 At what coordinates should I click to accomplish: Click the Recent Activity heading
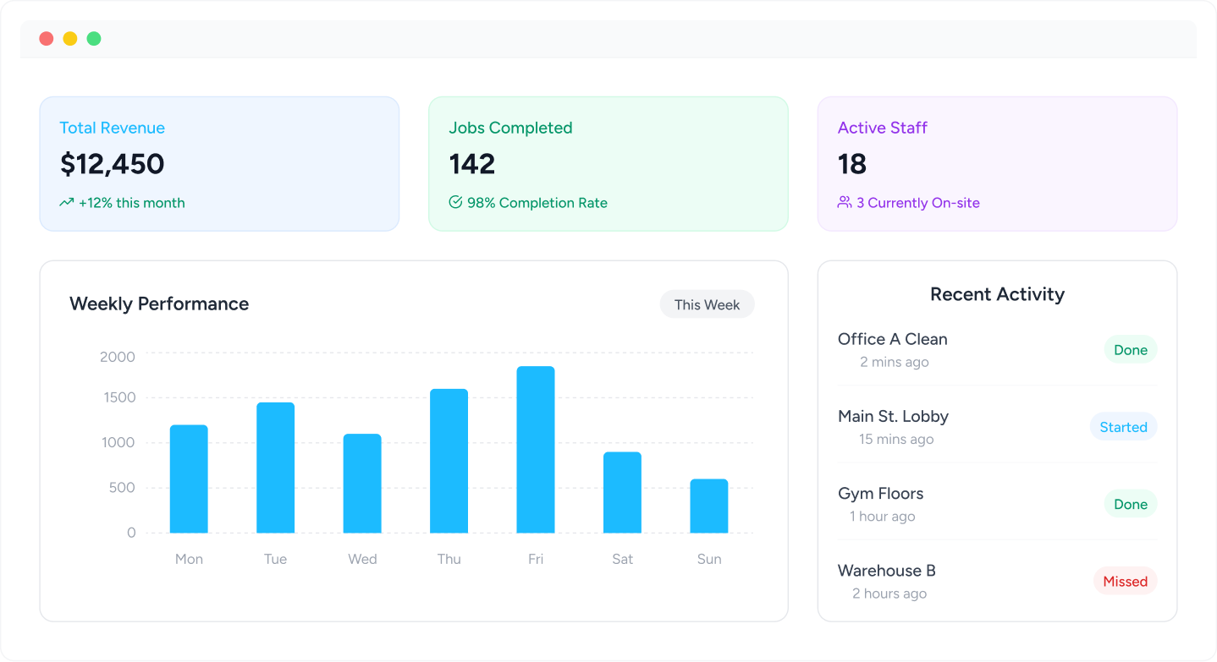tap(997, 294)
